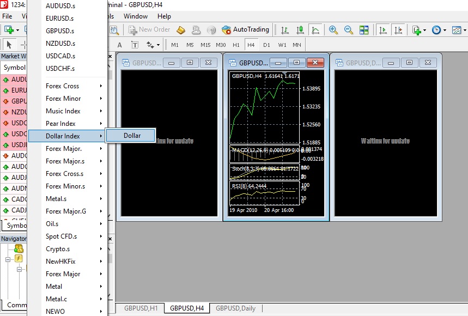The image size is (468, 316).
Task: Click the Navigator indicators f icon
Action: 19,258
